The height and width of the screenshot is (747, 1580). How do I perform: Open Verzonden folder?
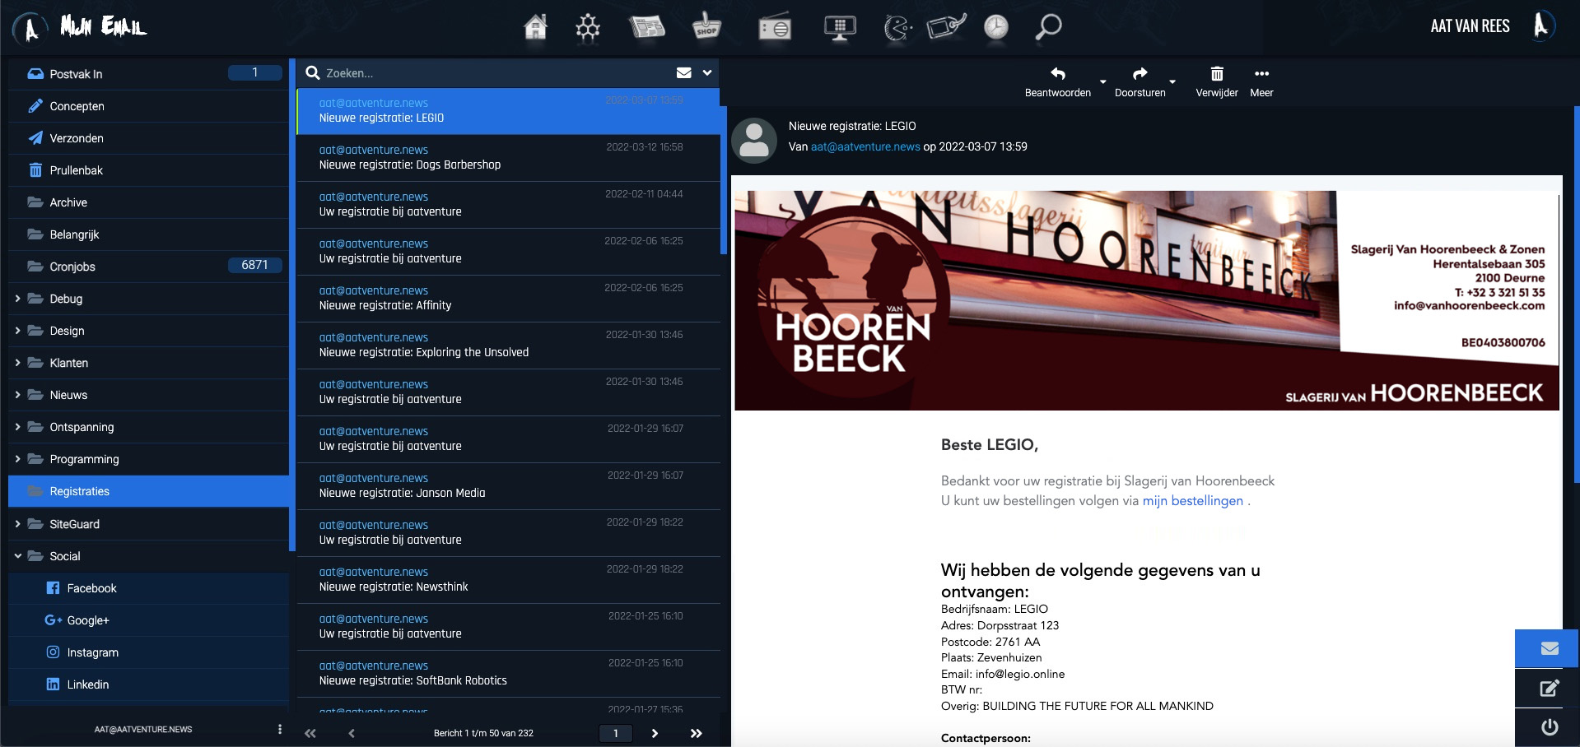(x=148, y=138)
